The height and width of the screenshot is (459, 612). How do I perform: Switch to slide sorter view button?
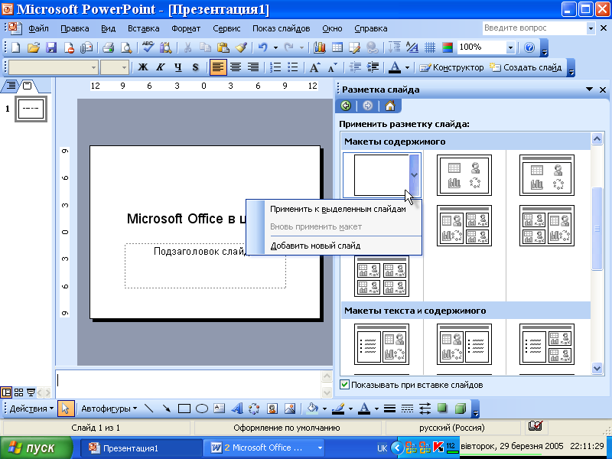pos(18,392)
